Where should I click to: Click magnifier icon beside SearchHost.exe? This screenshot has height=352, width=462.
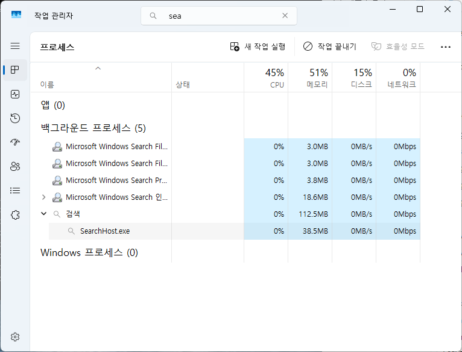(x=71, y=231)
